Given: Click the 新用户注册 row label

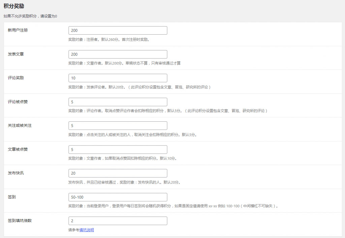Looking at the screenshot, I should pos(18,30).
